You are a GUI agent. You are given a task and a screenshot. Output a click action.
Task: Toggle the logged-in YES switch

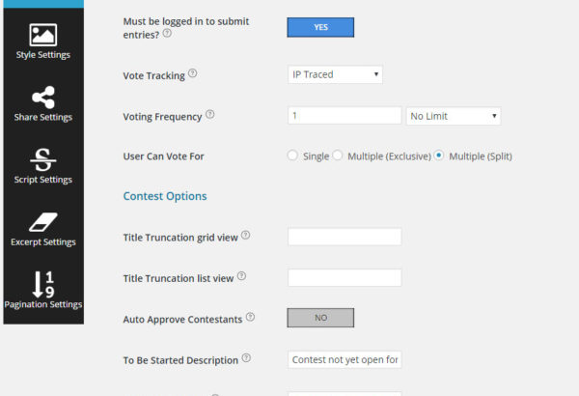320,27
